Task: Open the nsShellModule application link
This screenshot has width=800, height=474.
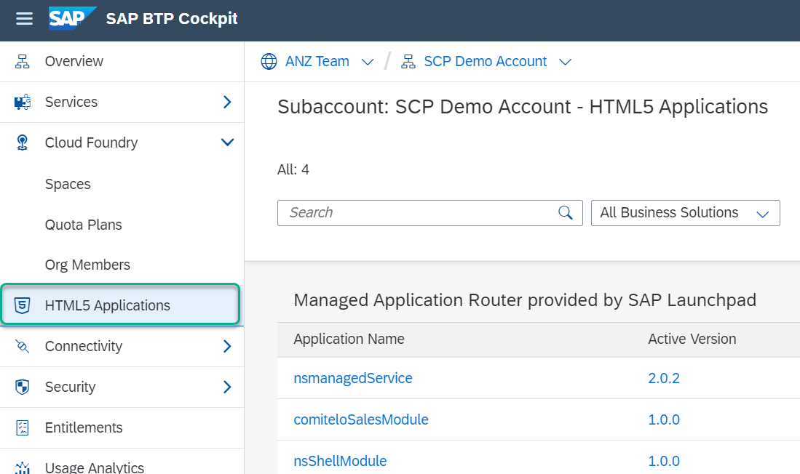Action: coord(340,461)
